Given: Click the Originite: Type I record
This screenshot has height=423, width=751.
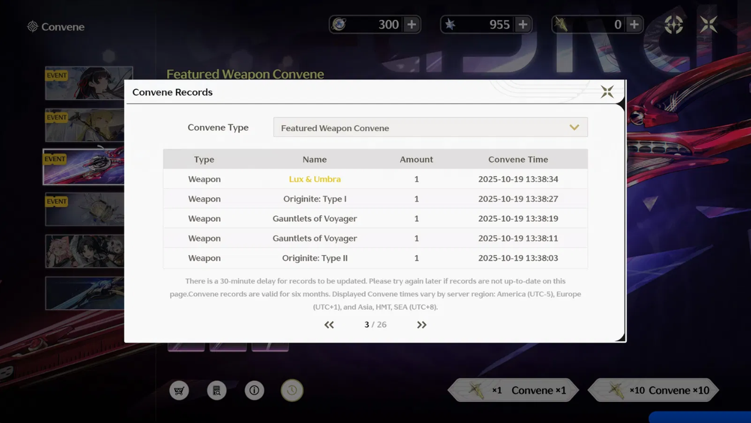Looking at the screenshot, I should [x=314, y=199].
